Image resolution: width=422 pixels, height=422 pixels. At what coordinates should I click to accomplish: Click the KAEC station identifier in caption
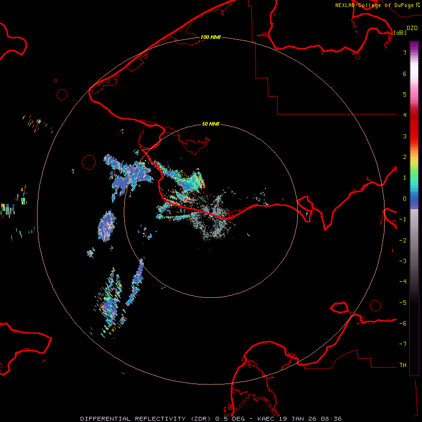(266, 419)
